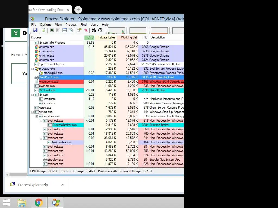The height and width of the screenshot is (208, 278).
Task: Click the crosshair Find Window's Process icon
Action: click(x=100, y=30)
